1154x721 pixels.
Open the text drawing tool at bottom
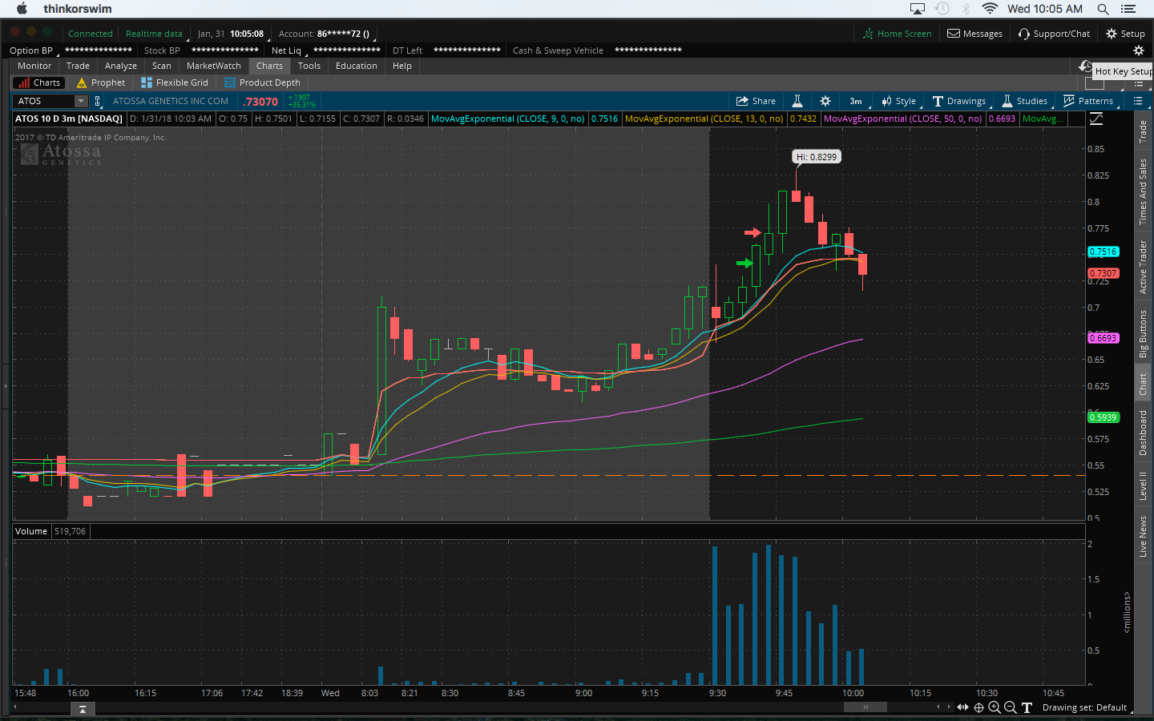click(1027, 707)
